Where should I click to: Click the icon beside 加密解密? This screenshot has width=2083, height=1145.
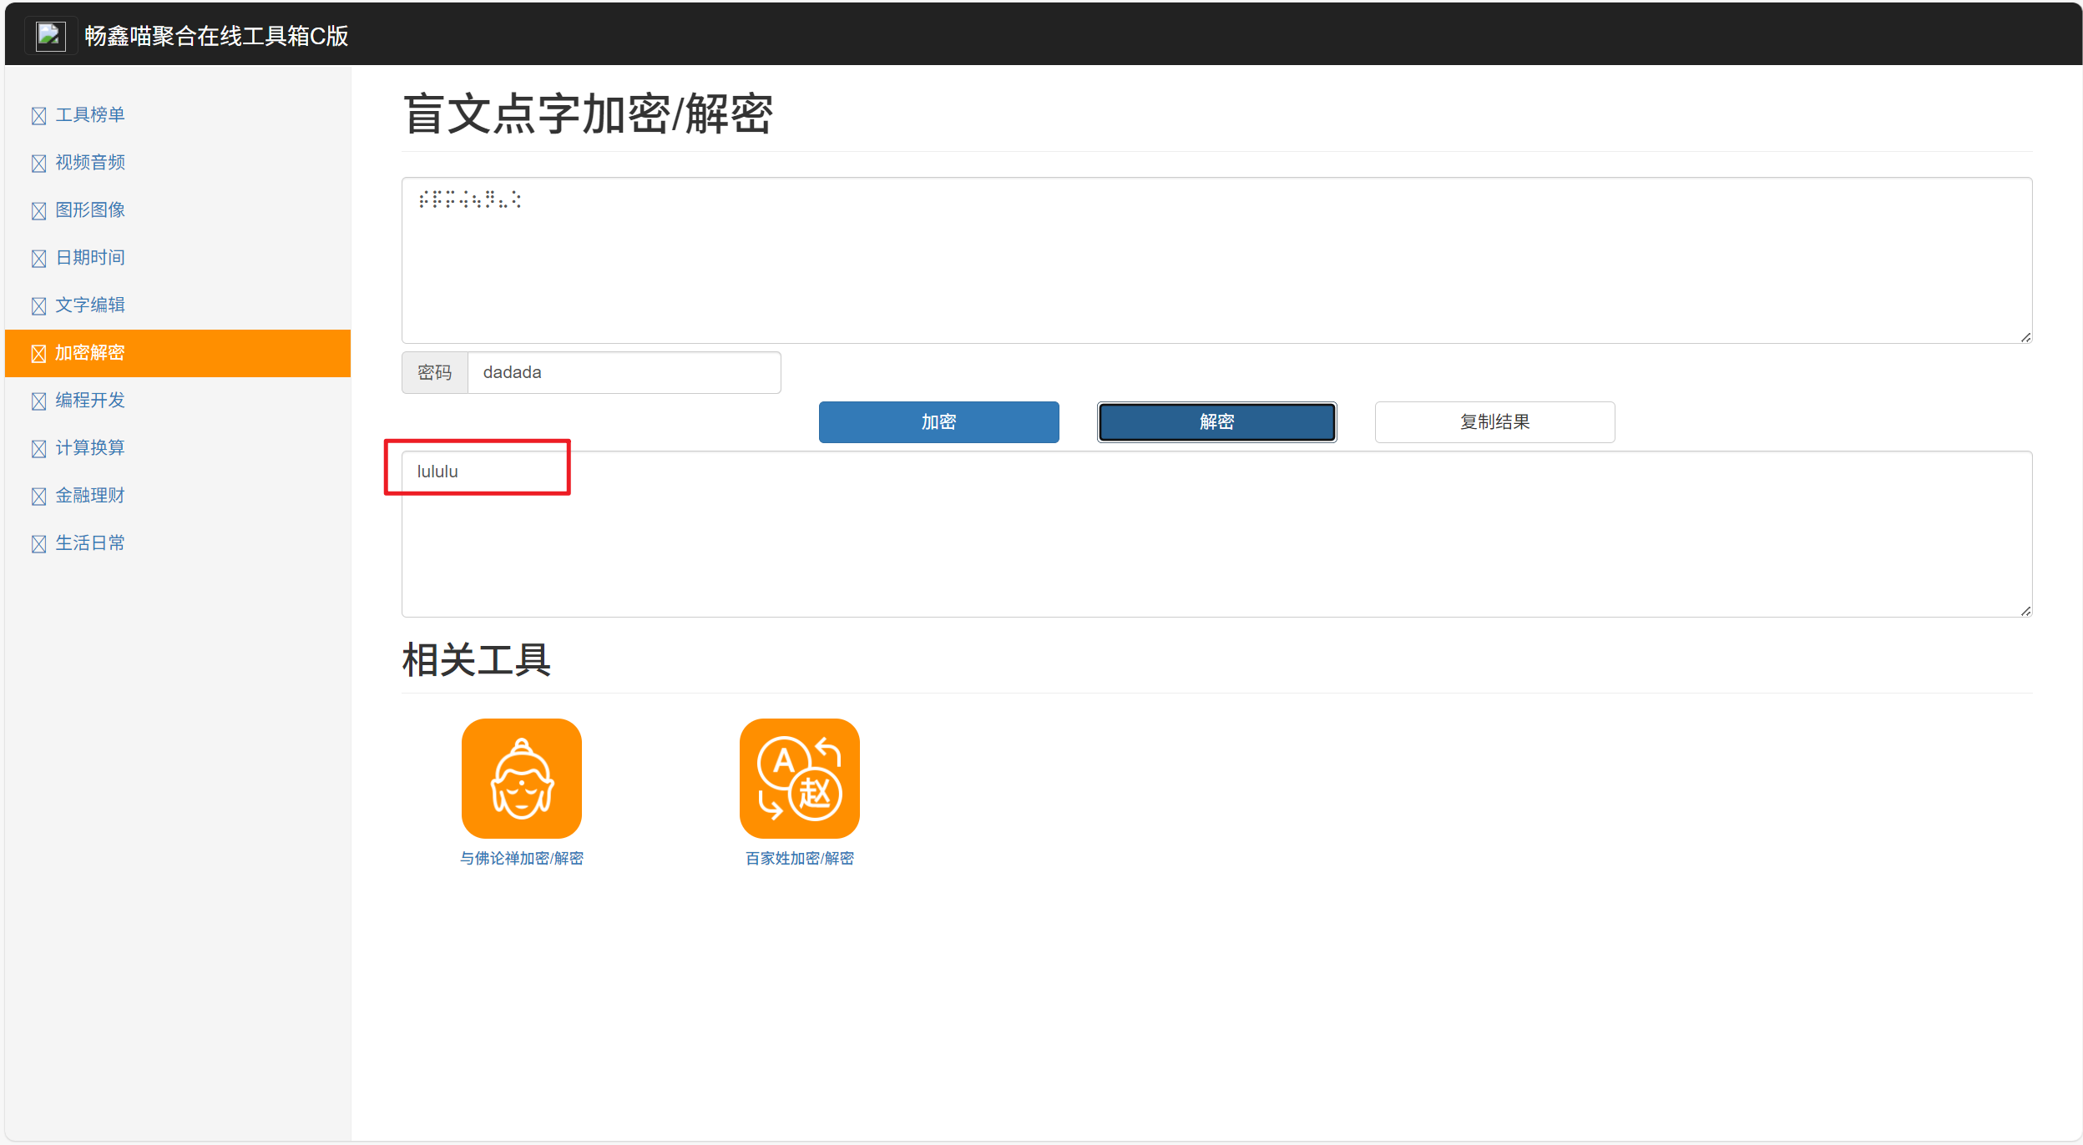coord(38,354)
